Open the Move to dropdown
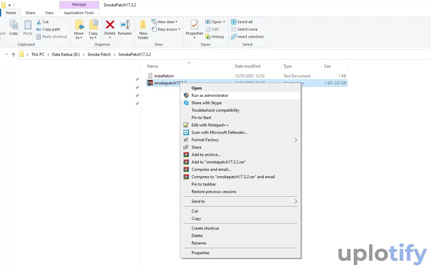The image size is (431, 270). pos(79,29)
